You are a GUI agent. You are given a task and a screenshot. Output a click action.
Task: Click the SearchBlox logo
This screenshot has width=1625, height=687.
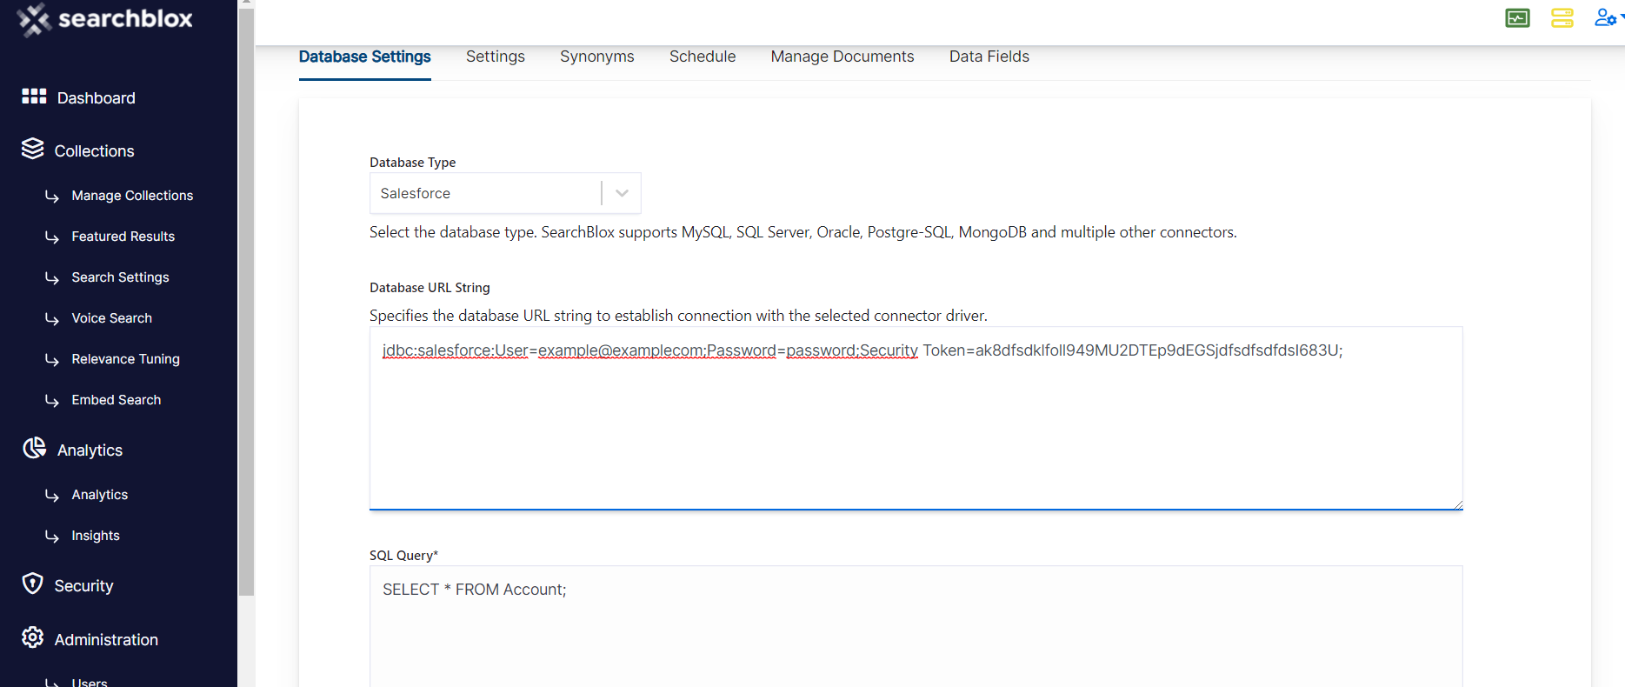[105, 19]
